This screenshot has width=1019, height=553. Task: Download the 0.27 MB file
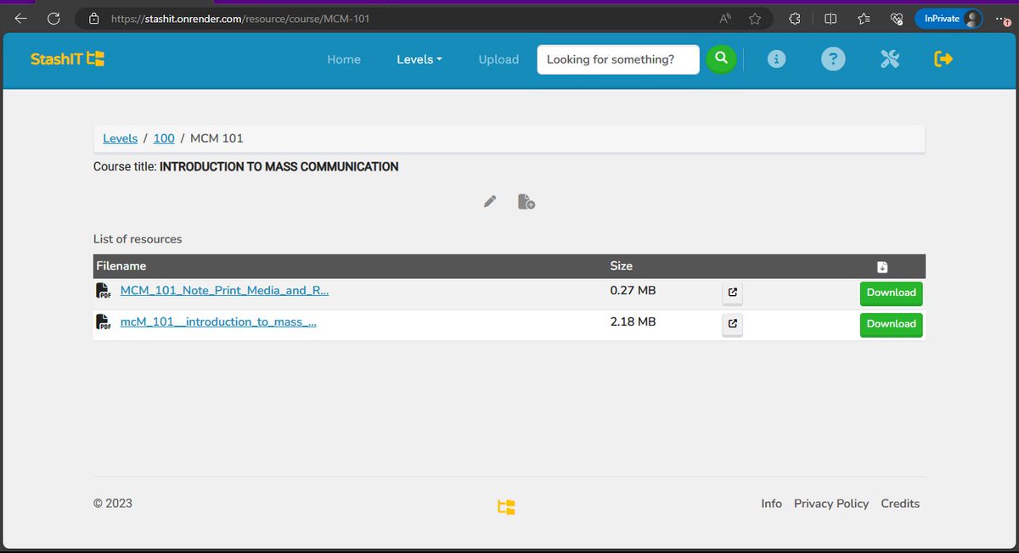pos(891,293)
